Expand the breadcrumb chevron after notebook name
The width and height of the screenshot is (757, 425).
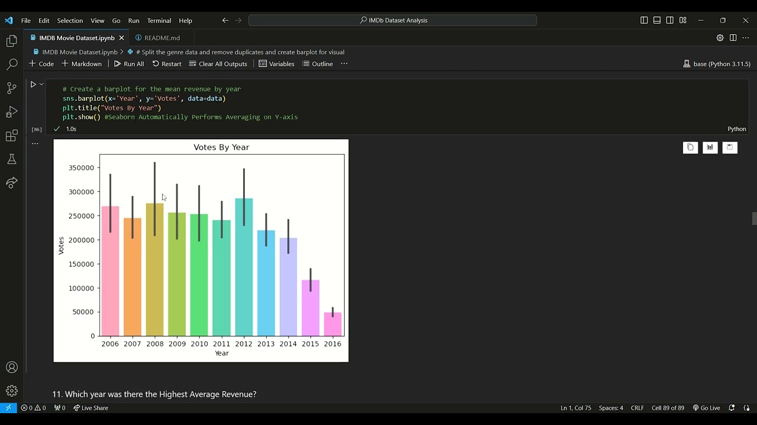122,52
